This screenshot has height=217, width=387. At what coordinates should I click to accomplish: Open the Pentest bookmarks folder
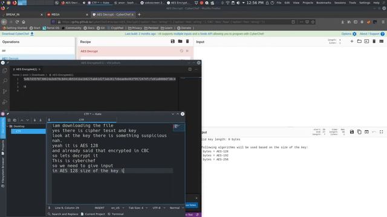coord(151,28)
